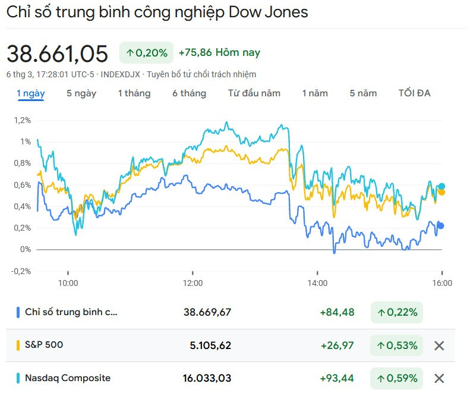This screenshot has width=467, height=393.
Task: Click the blue Dow Jones legend color bar
Action: pyautogui.click(x=18, y=312)
